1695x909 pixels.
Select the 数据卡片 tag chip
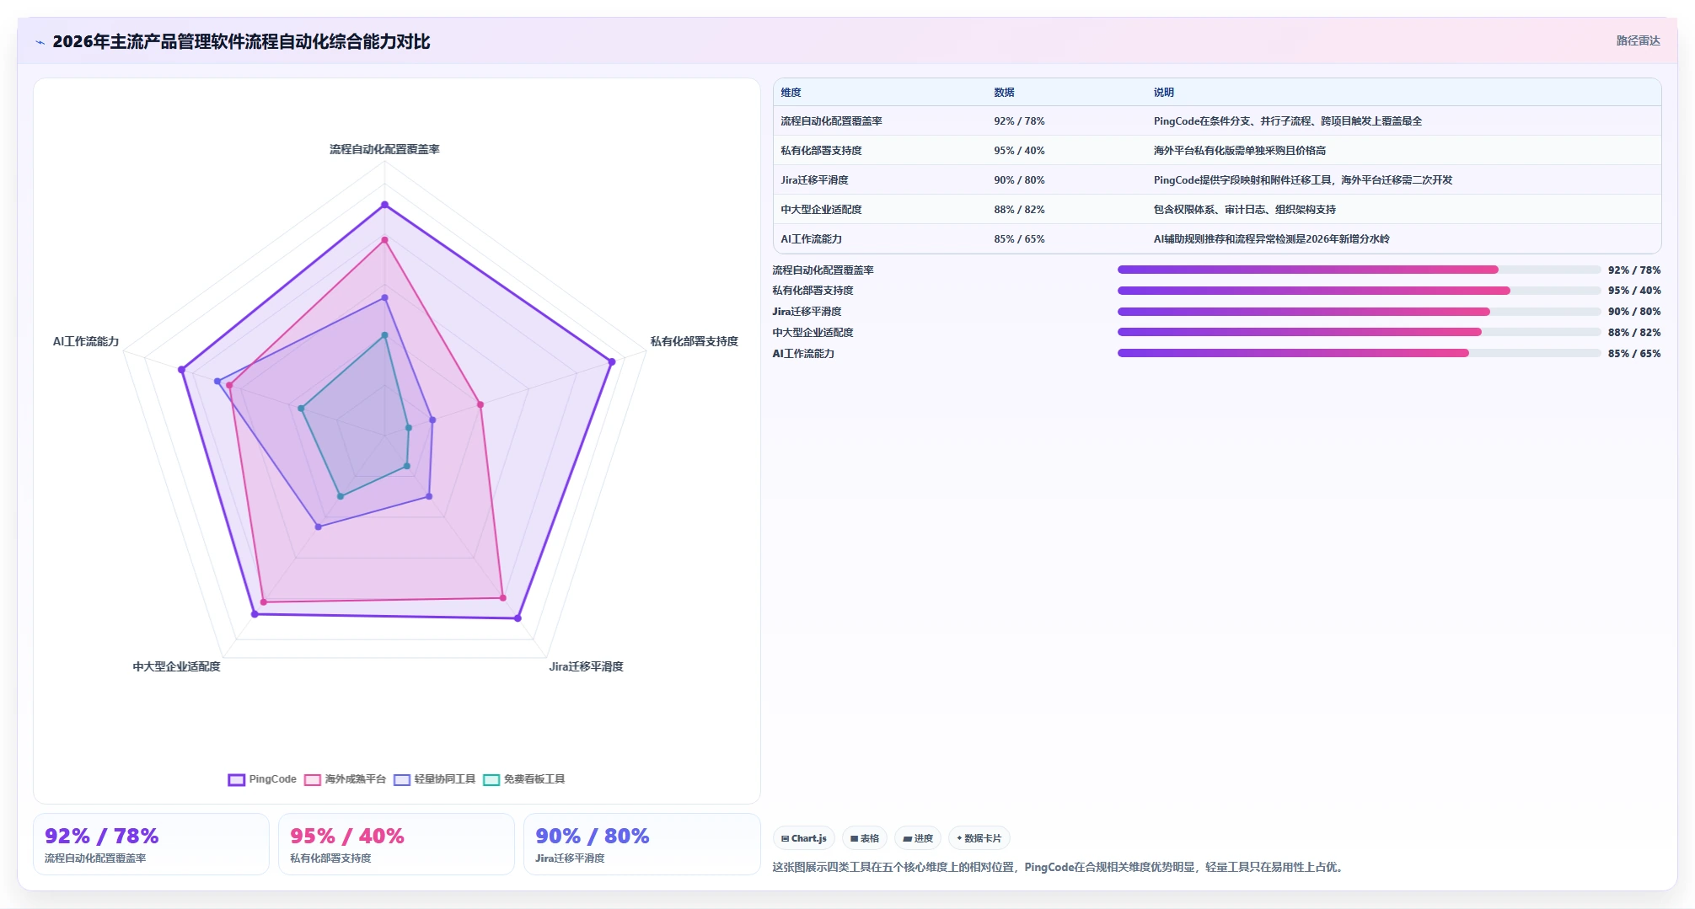tap(979, 838)
